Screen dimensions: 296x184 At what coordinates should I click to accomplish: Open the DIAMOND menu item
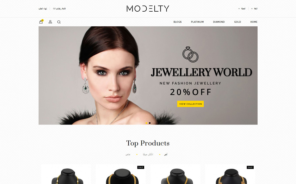[219, 22]
